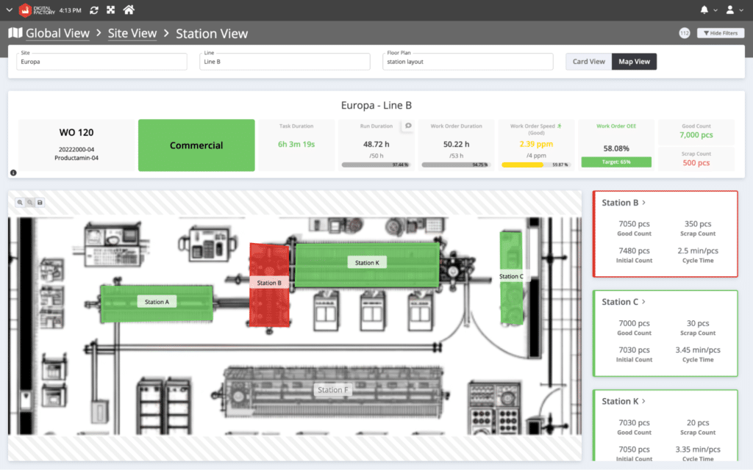Click the WO 120 work order title
The image size is (753, 470).
(76, 132)
